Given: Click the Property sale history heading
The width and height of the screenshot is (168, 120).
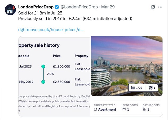Looking at the screenshot, I should click(39, 45).
